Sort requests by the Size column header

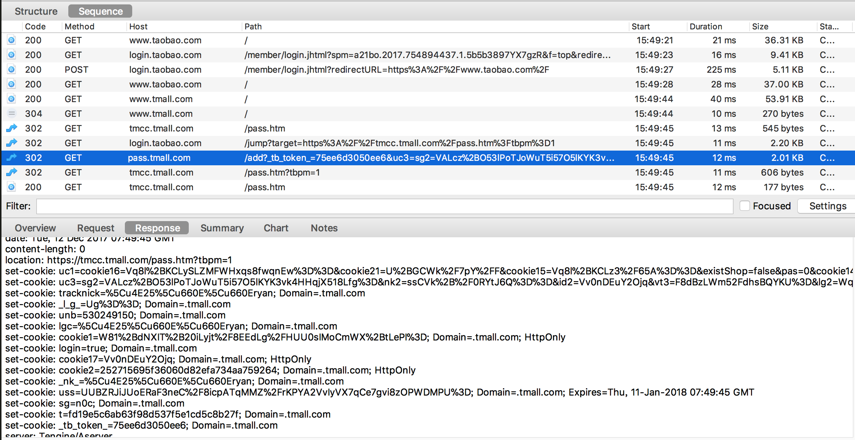click(x=760, y=26)
